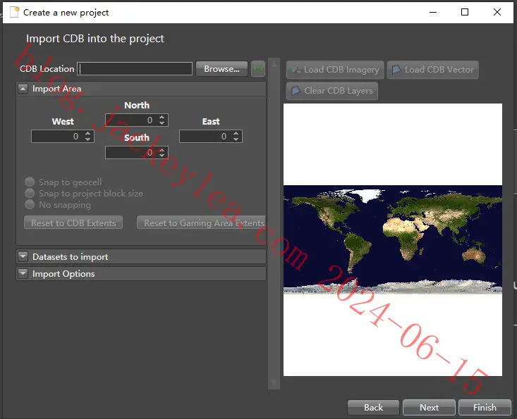
Task: Click Reset to Gaming Area Extents button
Action: coord(202,223)
